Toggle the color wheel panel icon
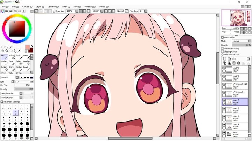Screen dimensions: 252x141 click(x=2, y=11)
